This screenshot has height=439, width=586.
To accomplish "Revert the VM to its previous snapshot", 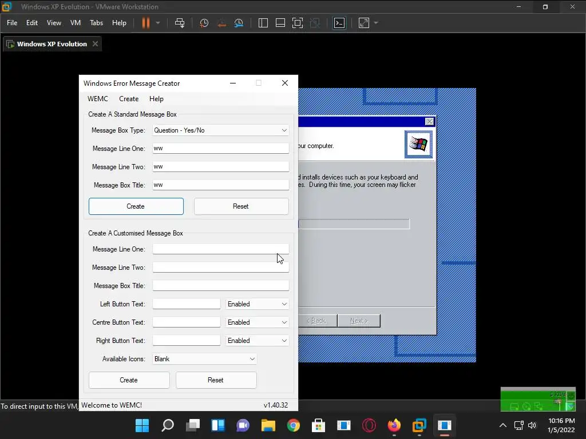I will click(221, 23).
